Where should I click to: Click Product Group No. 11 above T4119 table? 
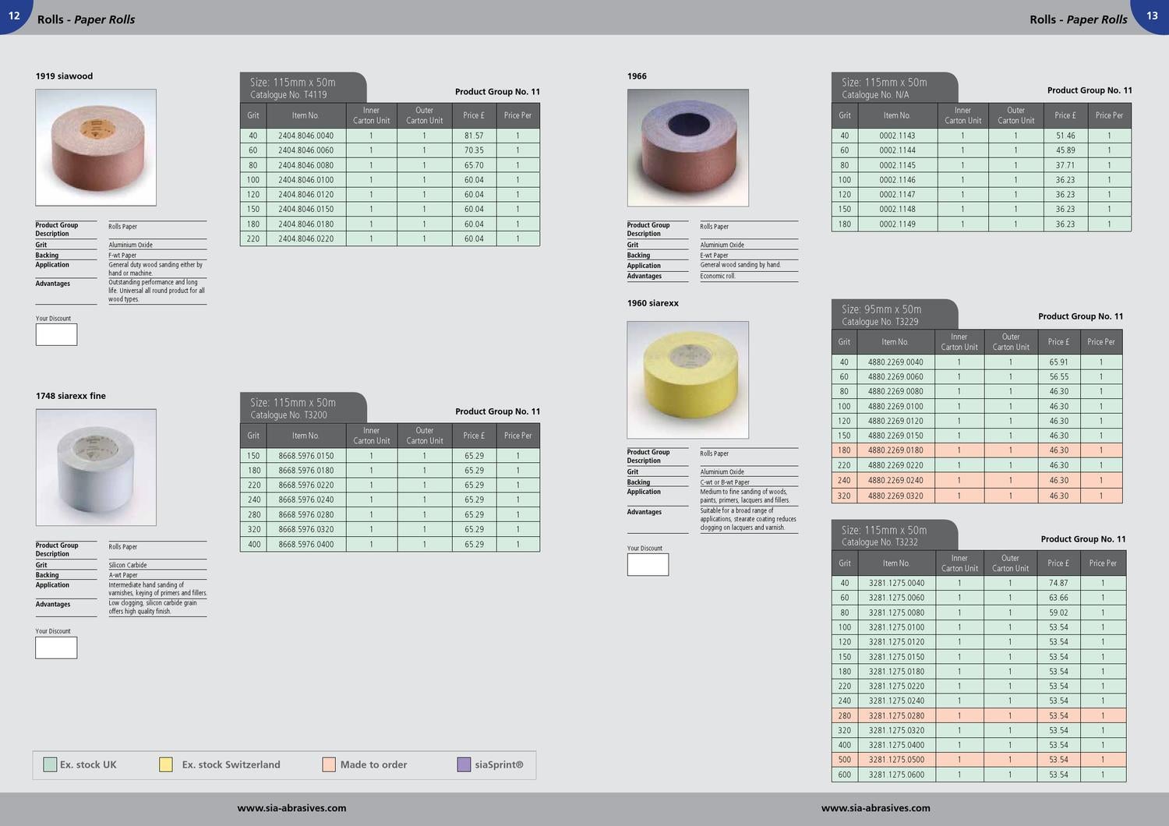click(497, 92)
